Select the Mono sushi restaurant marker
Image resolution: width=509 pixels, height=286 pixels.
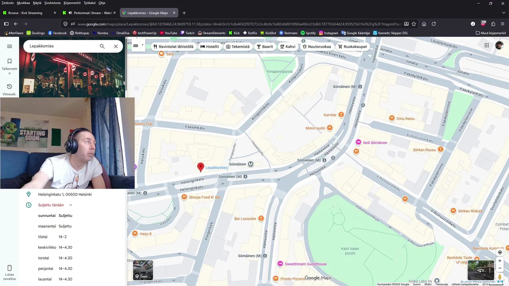(x=329, y=128)
